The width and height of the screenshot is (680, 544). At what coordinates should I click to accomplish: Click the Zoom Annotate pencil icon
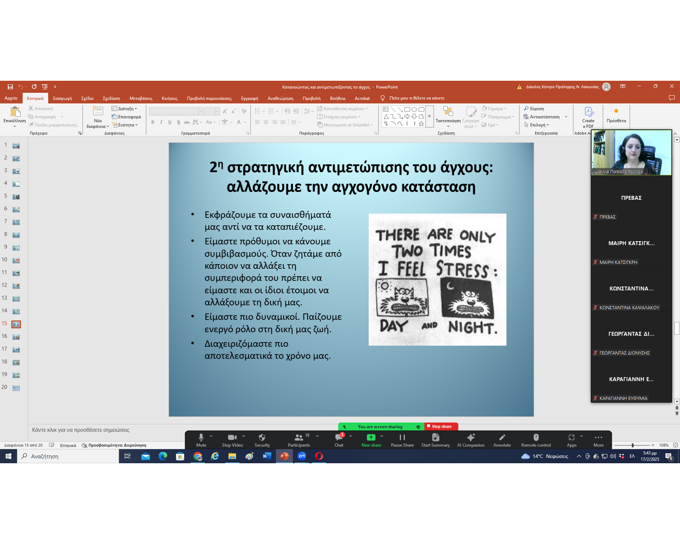(x=501, y=438)
